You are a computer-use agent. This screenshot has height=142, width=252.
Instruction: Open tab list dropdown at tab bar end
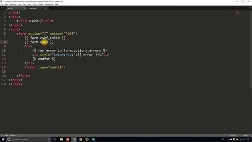click(250, 8)
